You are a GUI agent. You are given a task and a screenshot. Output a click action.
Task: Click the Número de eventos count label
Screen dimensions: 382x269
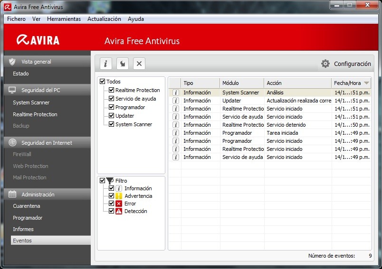tap(331, 256)
